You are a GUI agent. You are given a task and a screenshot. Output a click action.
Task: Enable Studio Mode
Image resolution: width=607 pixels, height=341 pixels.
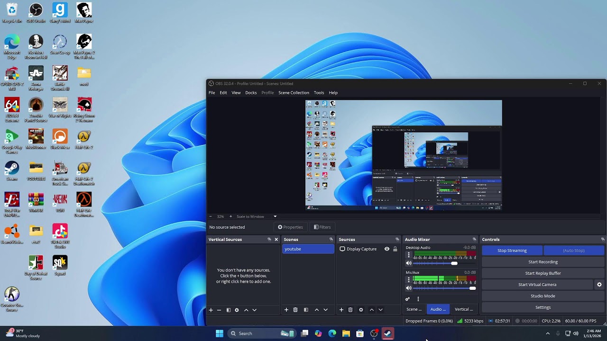(543, 296)
